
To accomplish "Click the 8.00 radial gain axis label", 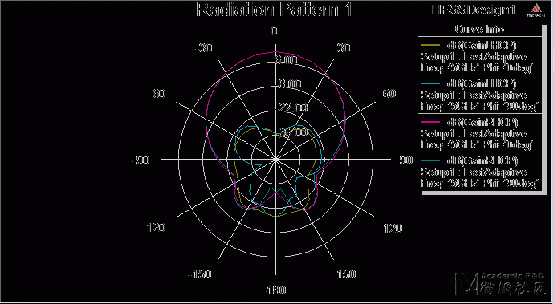I will point(290,83).
